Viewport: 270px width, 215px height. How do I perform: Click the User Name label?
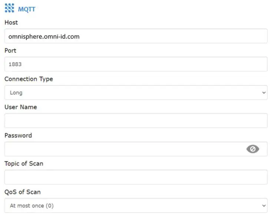(x=21, y=107)
